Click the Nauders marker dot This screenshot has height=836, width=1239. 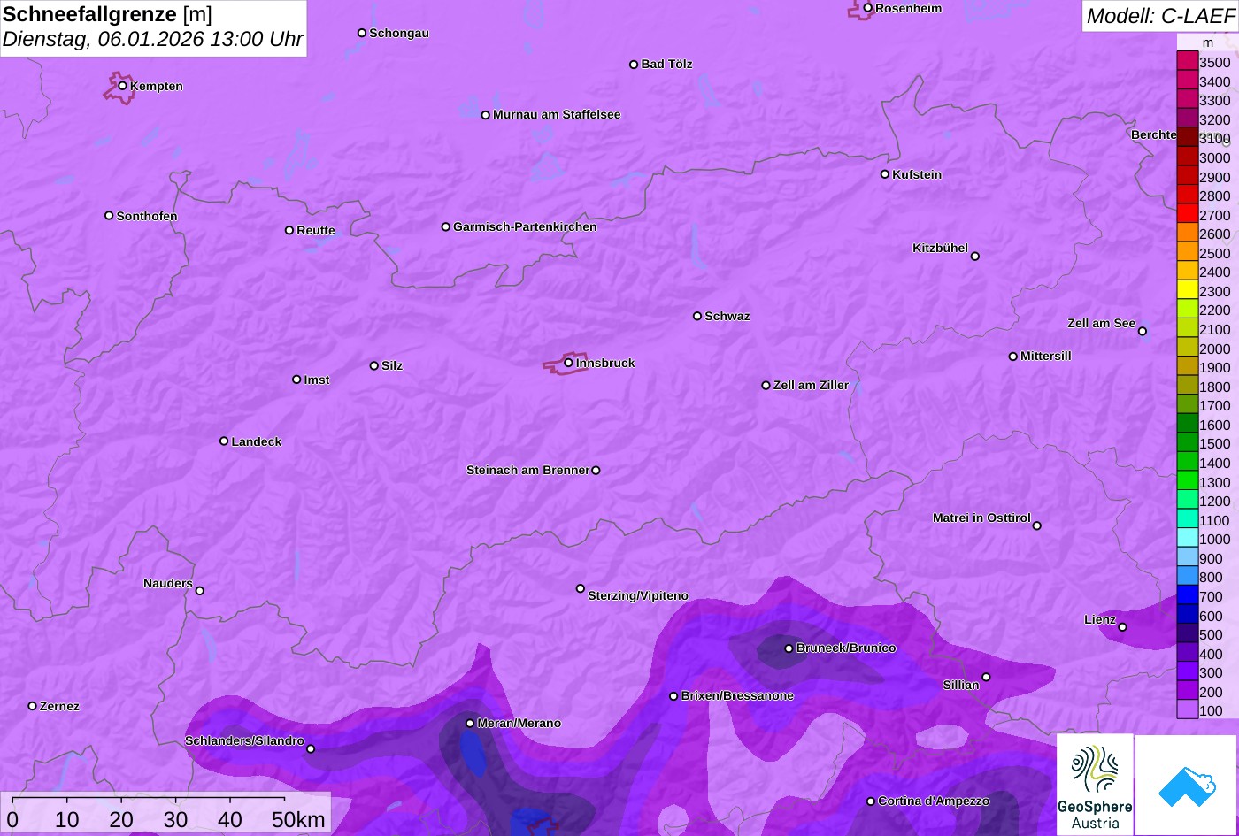(x=199, y=591)
